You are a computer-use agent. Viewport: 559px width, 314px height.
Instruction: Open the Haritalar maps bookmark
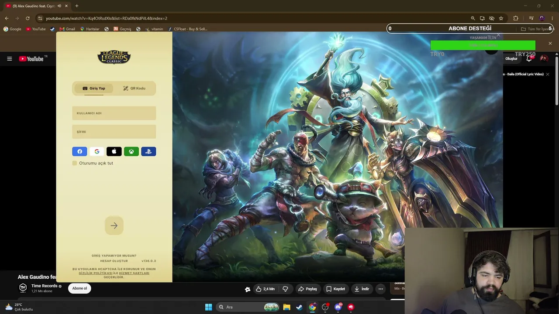click(90, 29)
